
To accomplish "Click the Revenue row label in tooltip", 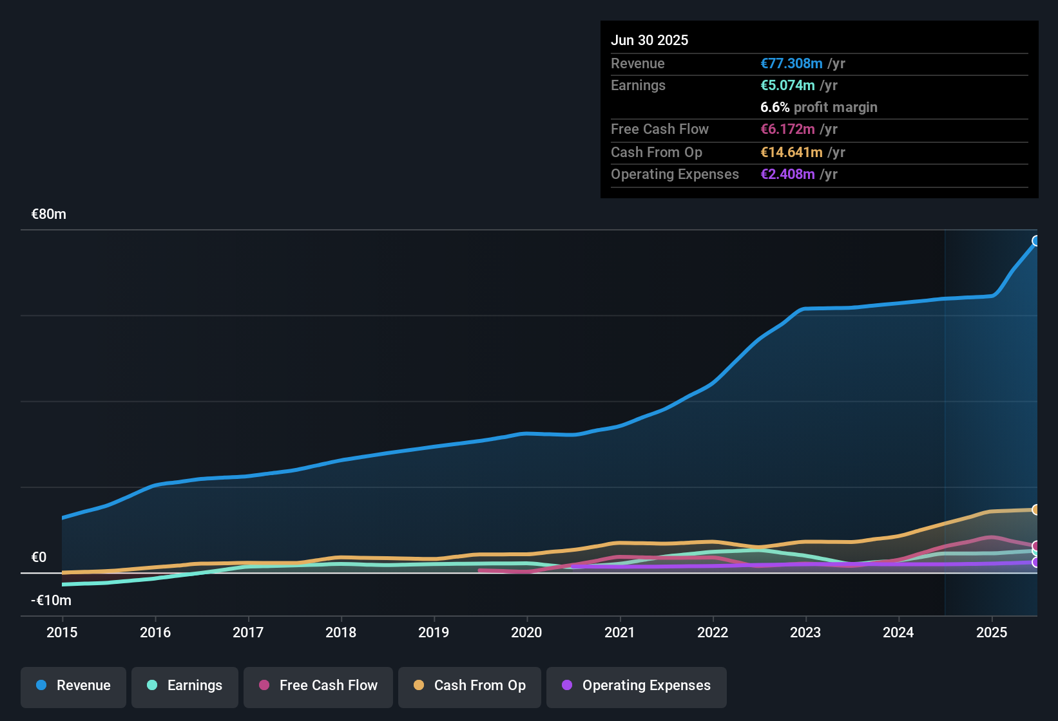I will tap(637, 63).
